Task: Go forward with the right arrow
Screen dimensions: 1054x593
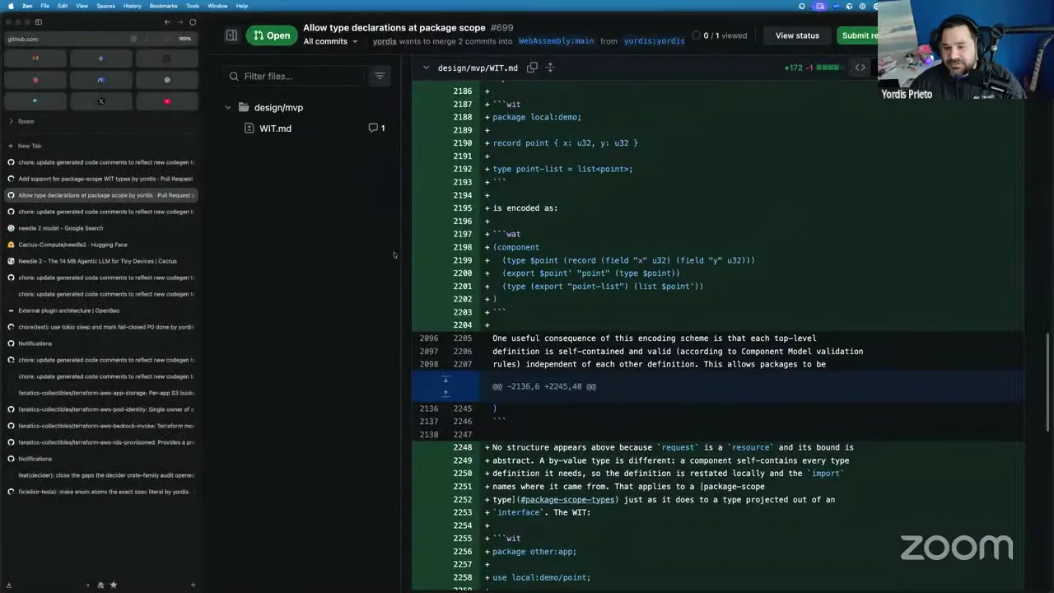Action: [x=180, y=22]
